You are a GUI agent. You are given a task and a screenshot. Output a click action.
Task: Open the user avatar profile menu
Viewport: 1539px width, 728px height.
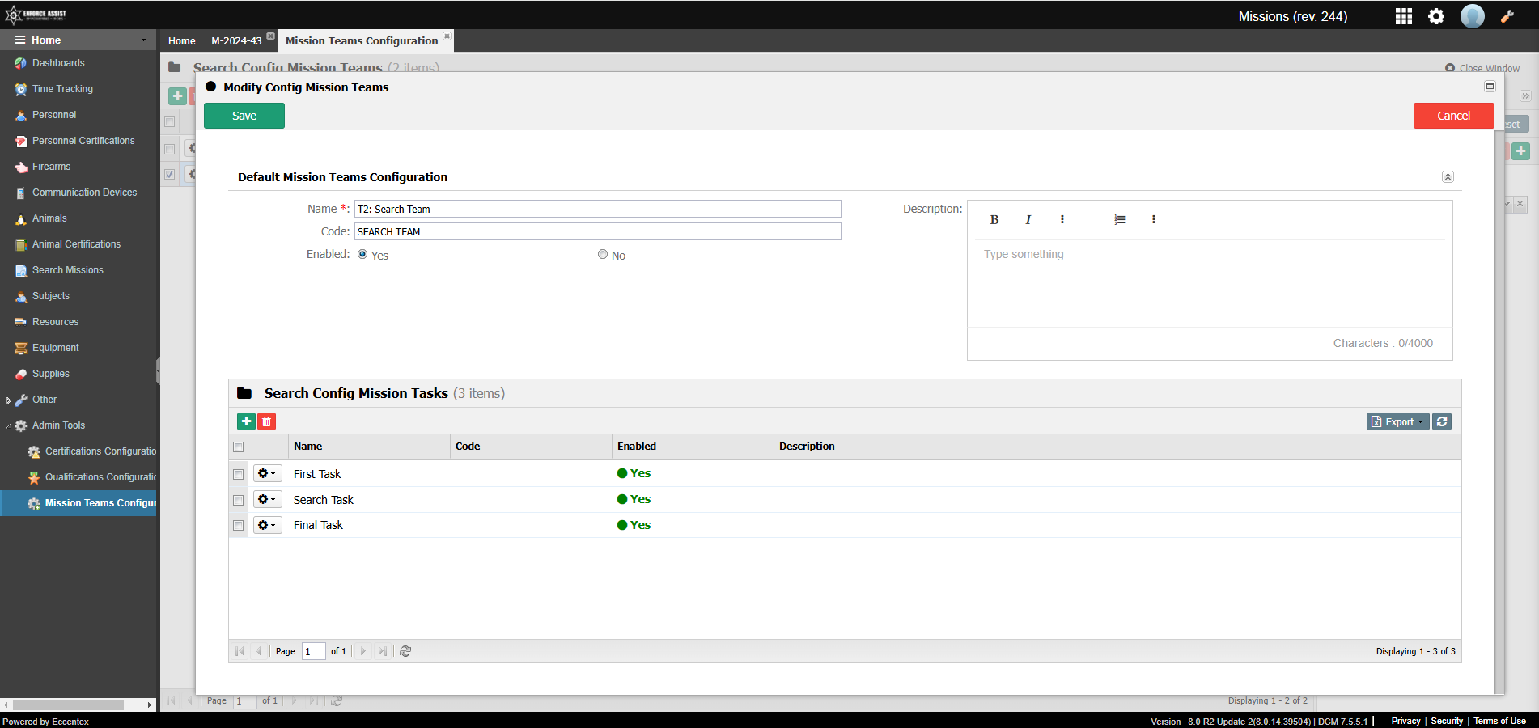click(x=1473, y=16)
